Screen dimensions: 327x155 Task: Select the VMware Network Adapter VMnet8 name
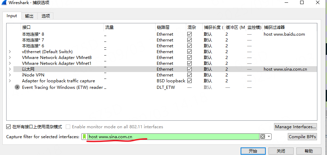(x=57, y=57)
